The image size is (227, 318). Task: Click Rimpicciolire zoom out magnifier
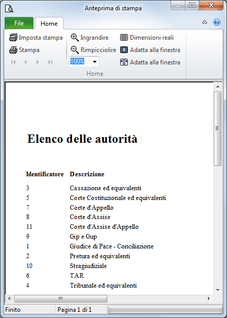[93, 50]
